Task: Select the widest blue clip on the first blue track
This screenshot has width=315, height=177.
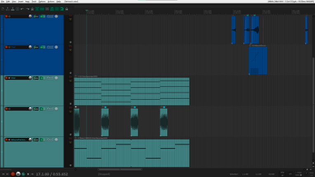Action: click(x=255, y=30)
